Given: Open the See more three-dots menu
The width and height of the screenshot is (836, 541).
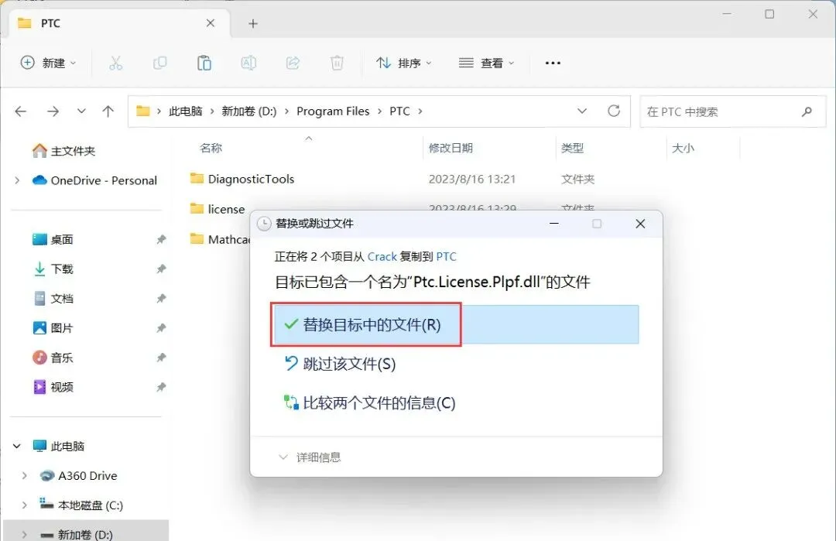Looking at the screenshot, I should coord(553,63).
